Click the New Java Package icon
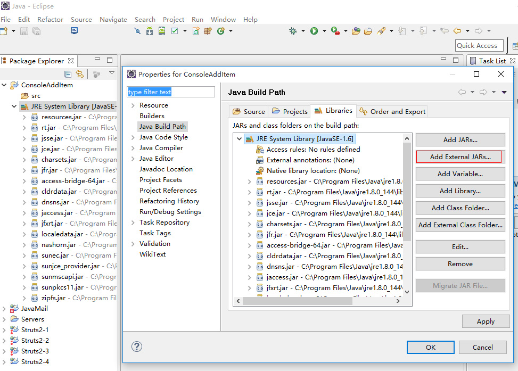 (x=208, y=31)
